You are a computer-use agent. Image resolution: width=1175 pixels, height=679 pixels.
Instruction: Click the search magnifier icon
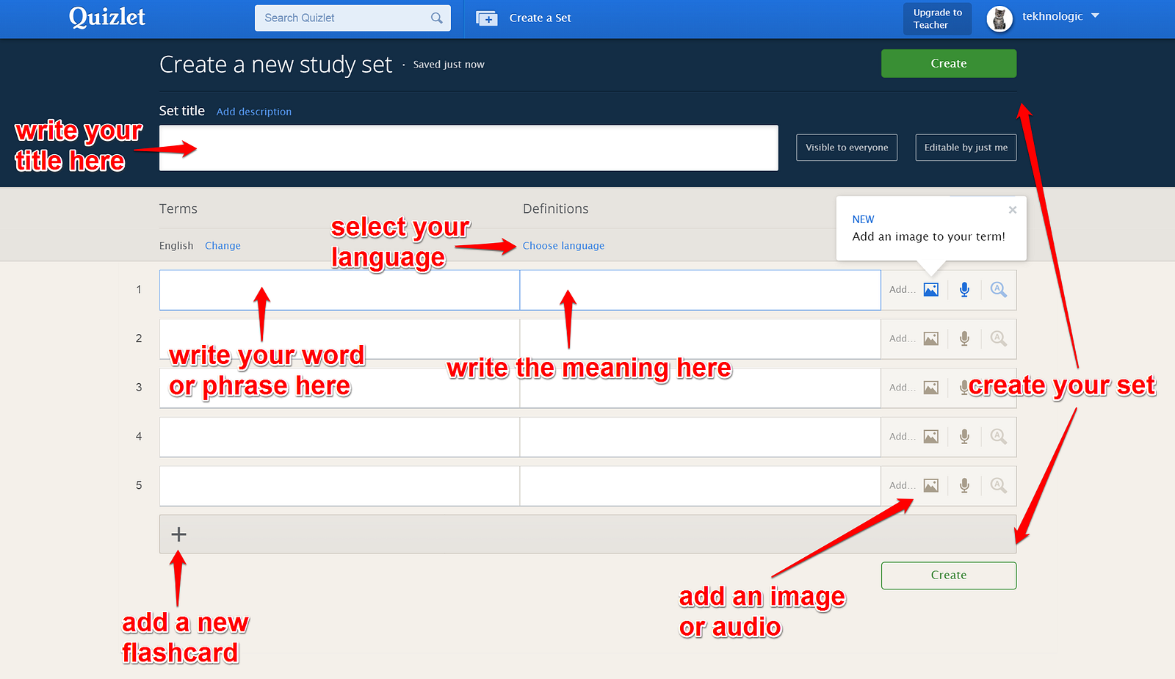point(437,18)
